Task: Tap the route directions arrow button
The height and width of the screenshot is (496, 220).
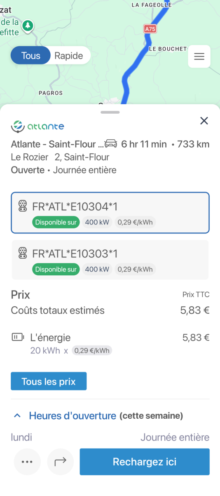Action: pos(60,462)
